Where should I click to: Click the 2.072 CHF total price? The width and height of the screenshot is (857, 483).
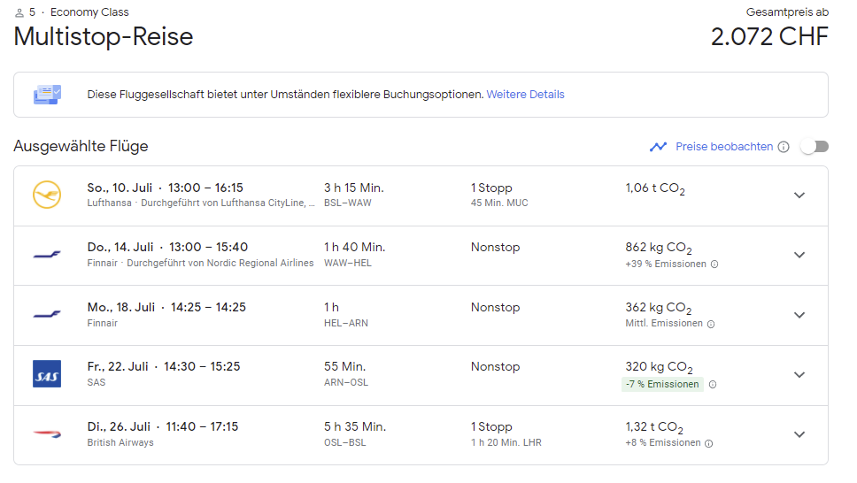769,36
